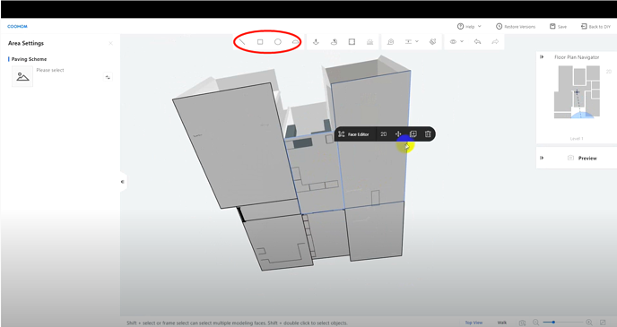Image resolution: width=617 pixels, height=327 pixels.
Task: Delete selected face via trash icon
Action: 428,134
